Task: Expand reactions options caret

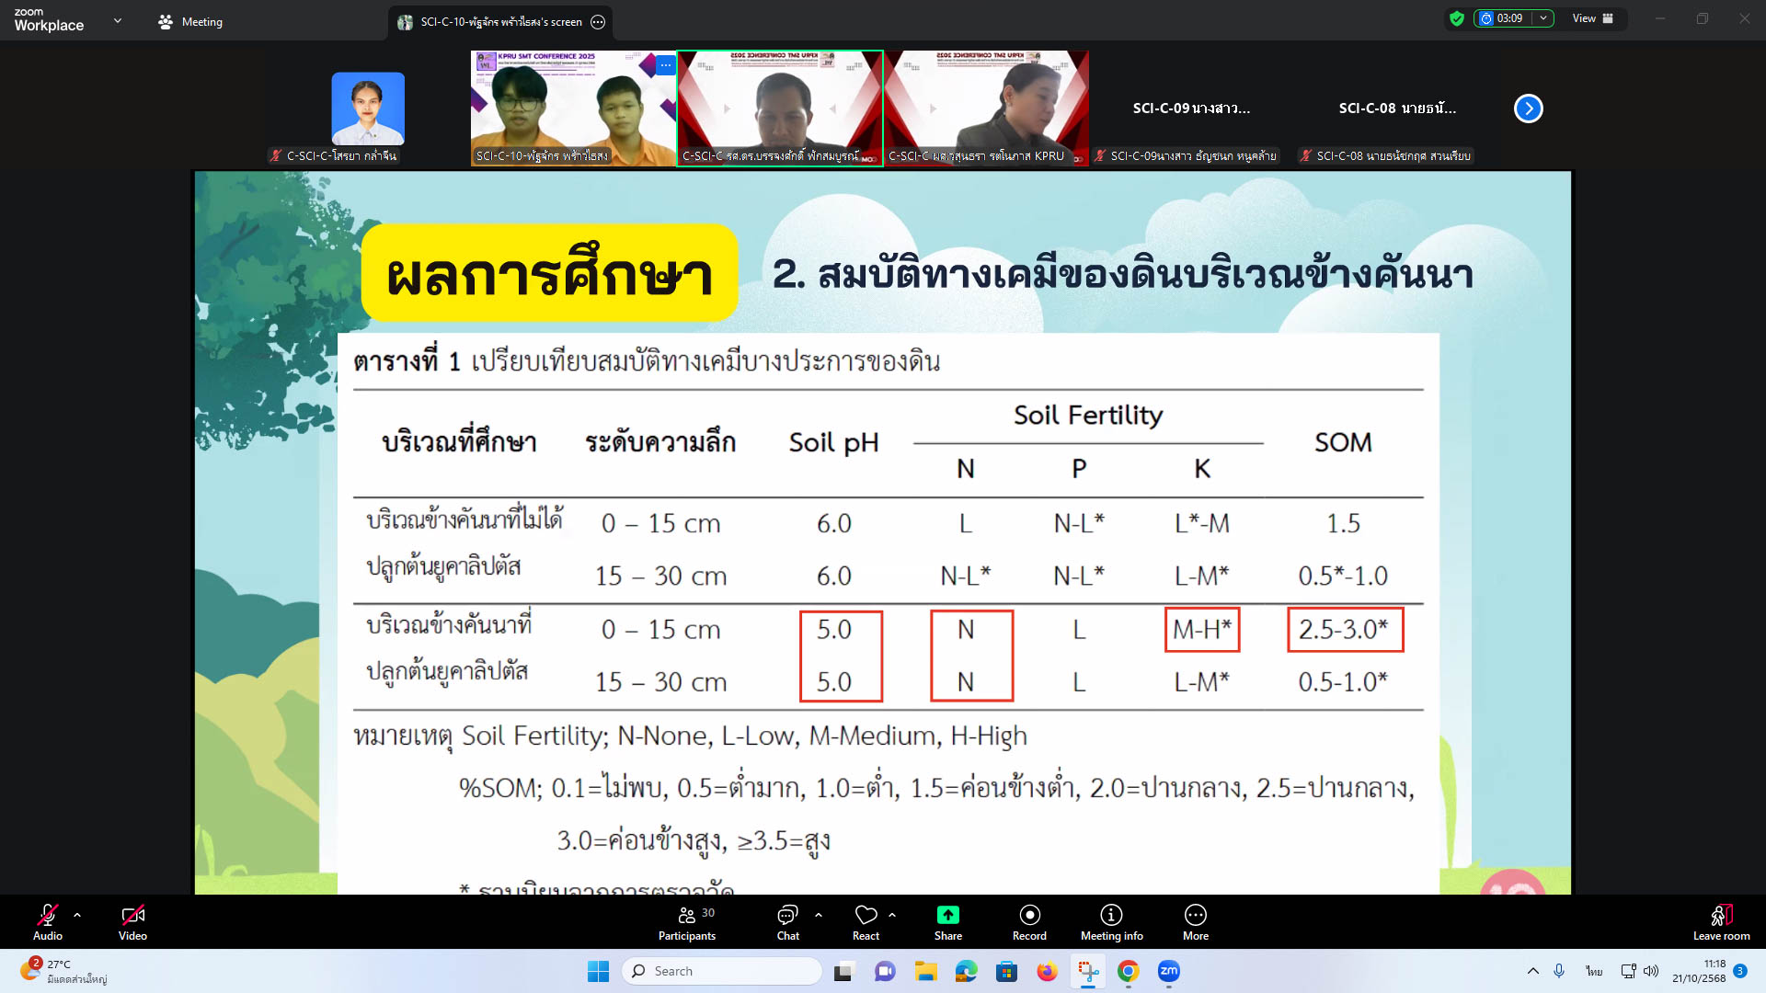Action: pyautogui.click(x=892, y=915)
